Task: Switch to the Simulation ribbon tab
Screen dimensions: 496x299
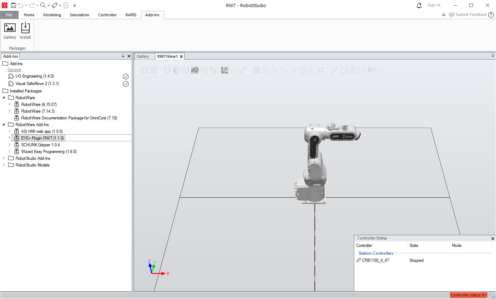Action: tap(79, 15)
